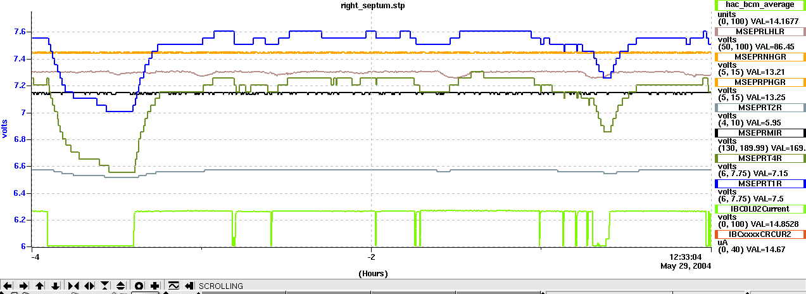Click the -4 x-axis tick label

pyautogui.click(x=36, y=257)
